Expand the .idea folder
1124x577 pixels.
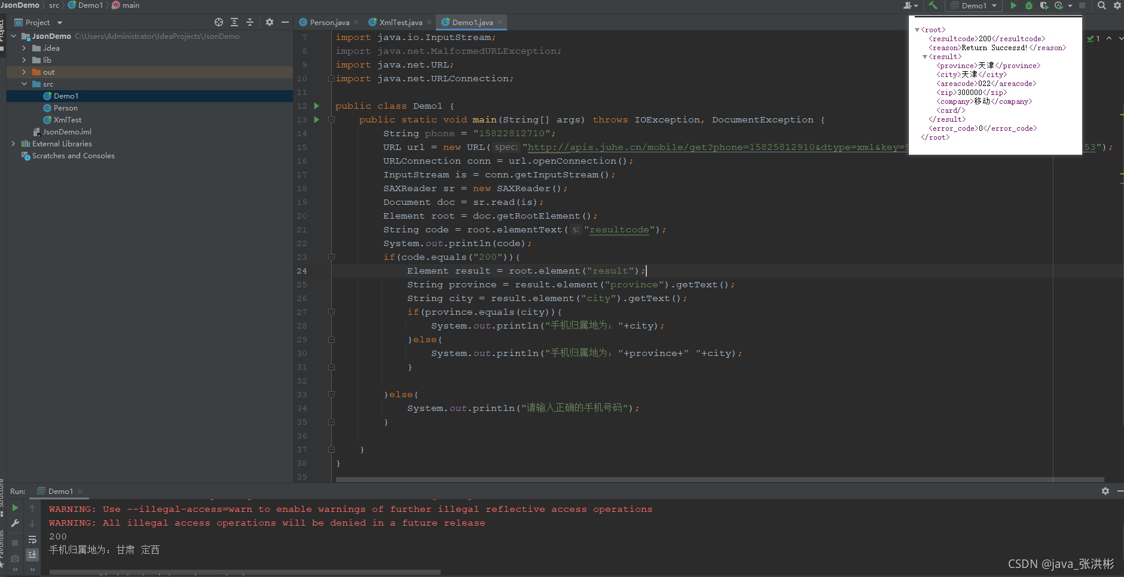coord(24,48)
